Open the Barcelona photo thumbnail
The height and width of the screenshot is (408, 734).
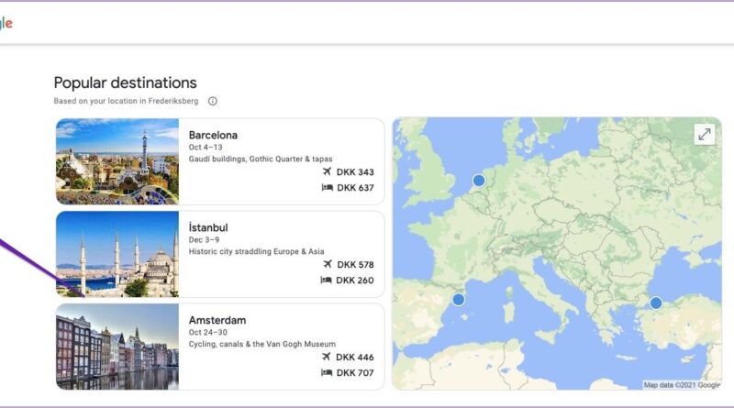[117, 161]
